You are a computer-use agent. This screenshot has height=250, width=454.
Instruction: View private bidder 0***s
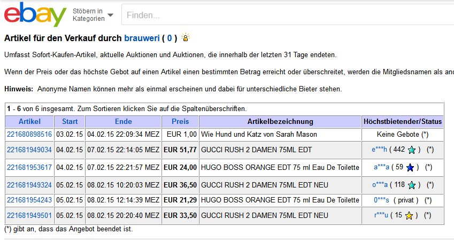pyautogui.click(x=382, y=200)
